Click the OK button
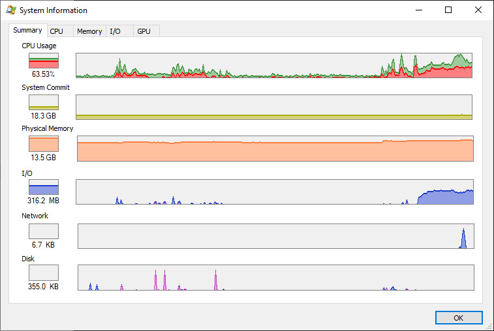494x331 pixels. tap(459, 318)
